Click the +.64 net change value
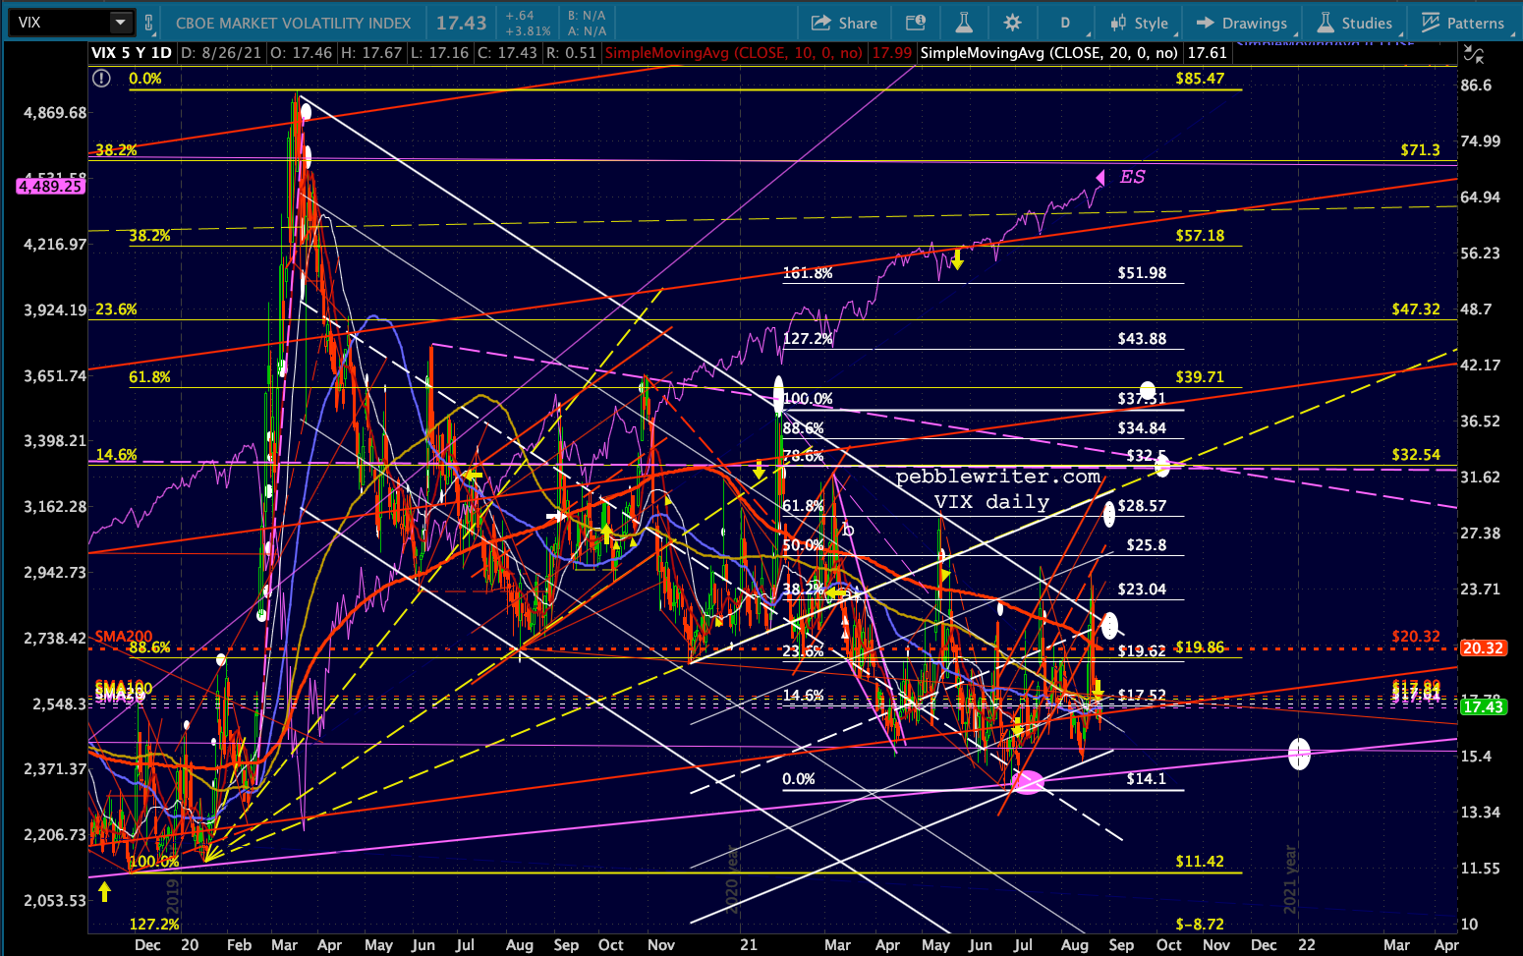This screenshot has height=956, width=1523. pos(520,16)
